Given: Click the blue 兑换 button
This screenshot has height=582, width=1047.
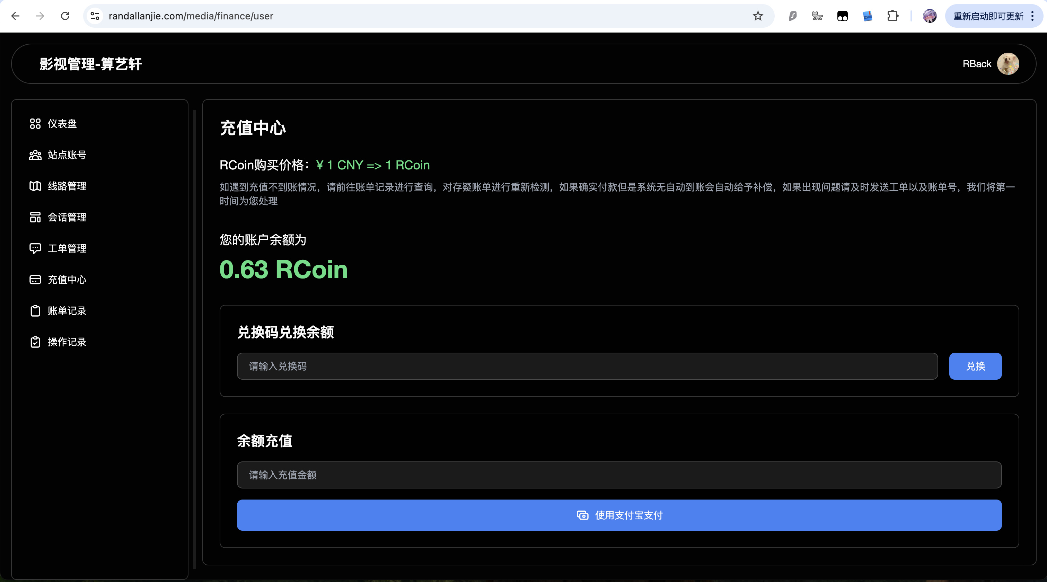Looking at the screenshot, I should [975, 366].
